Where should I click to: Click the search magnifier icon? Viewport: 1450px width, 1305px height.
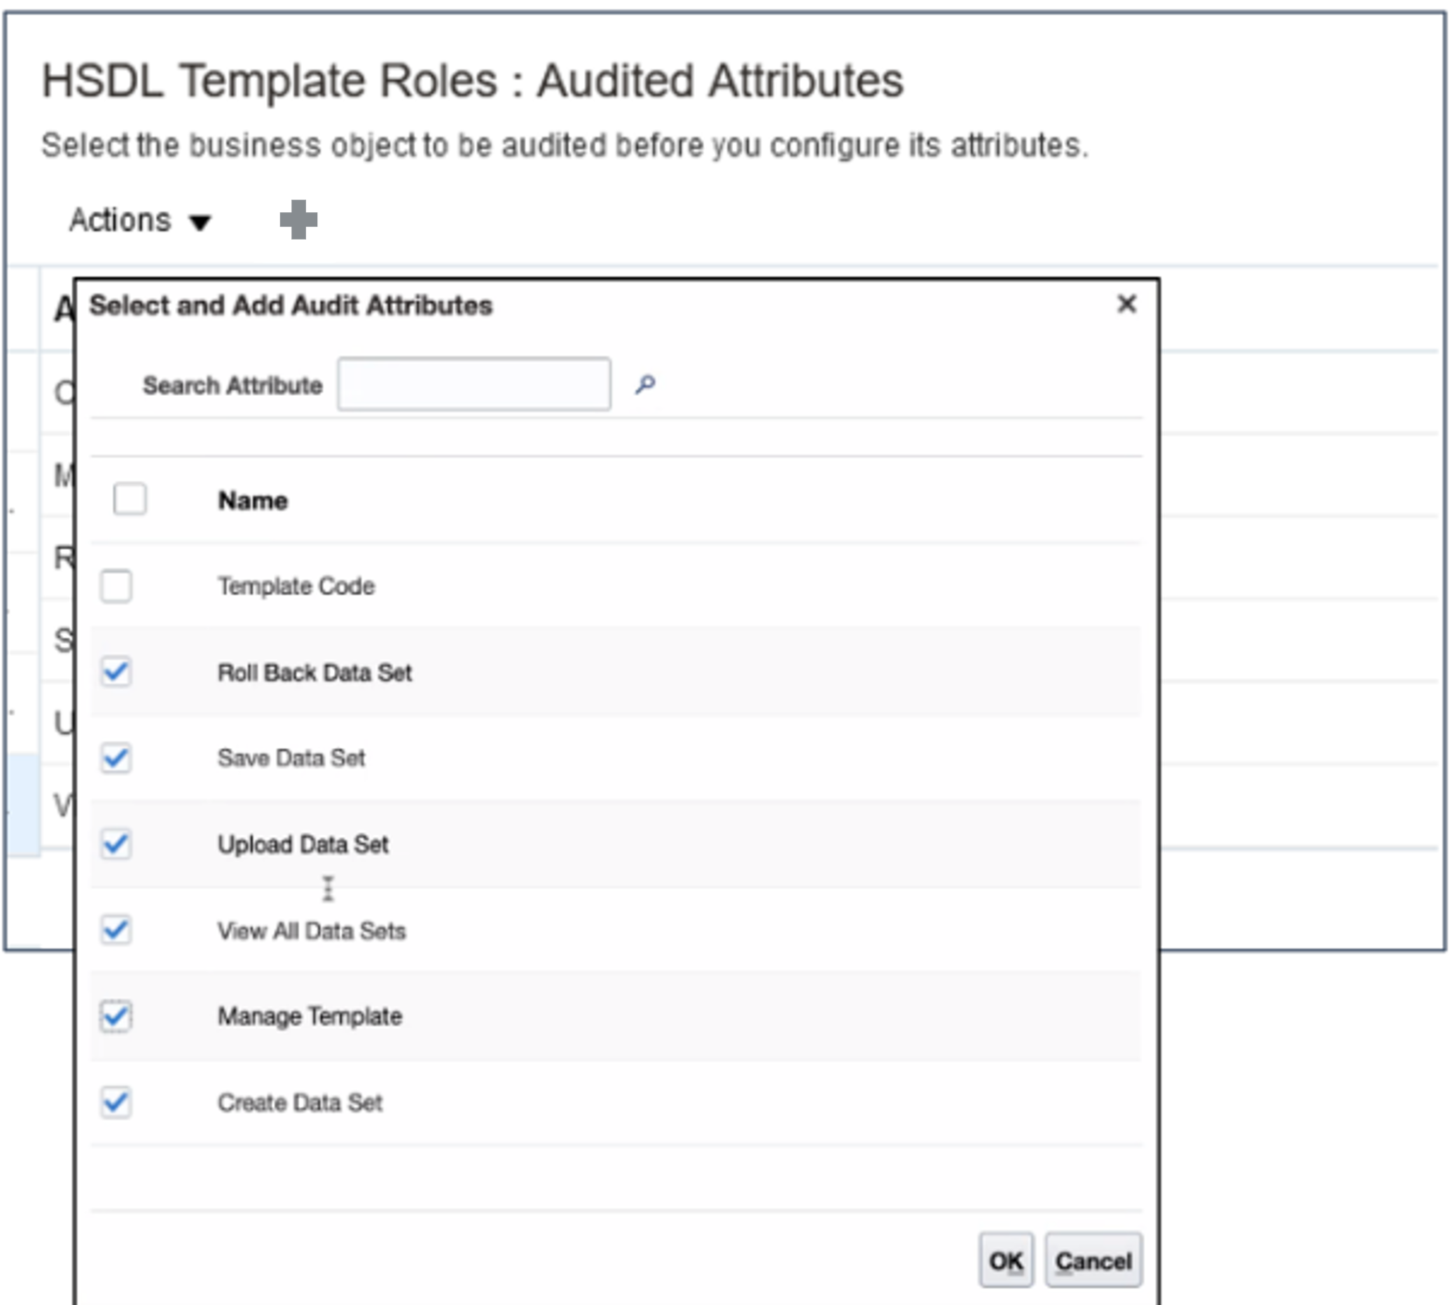tap(644, 385)
